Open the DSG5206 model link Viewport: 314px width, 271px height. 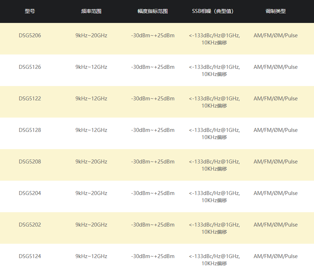(x=30, y=35)
